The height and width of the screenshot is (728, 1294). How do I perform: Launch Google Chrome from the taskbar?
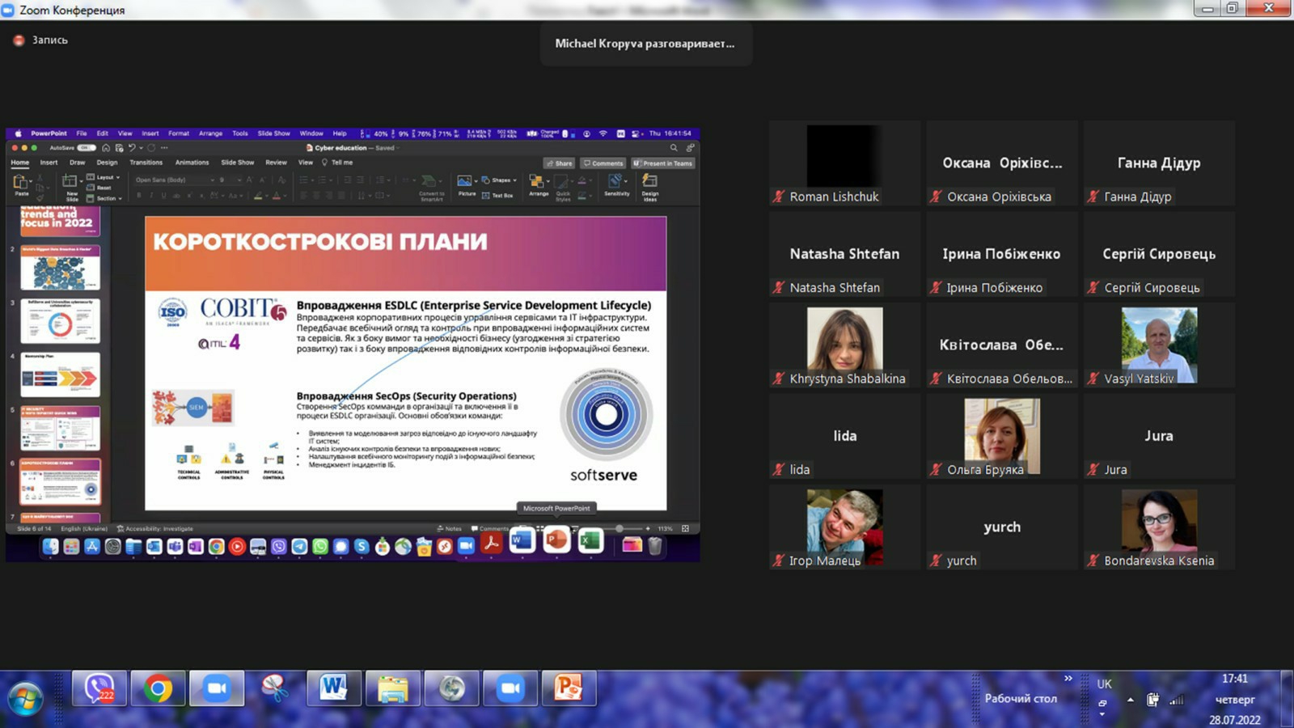[x=158, y=688]
